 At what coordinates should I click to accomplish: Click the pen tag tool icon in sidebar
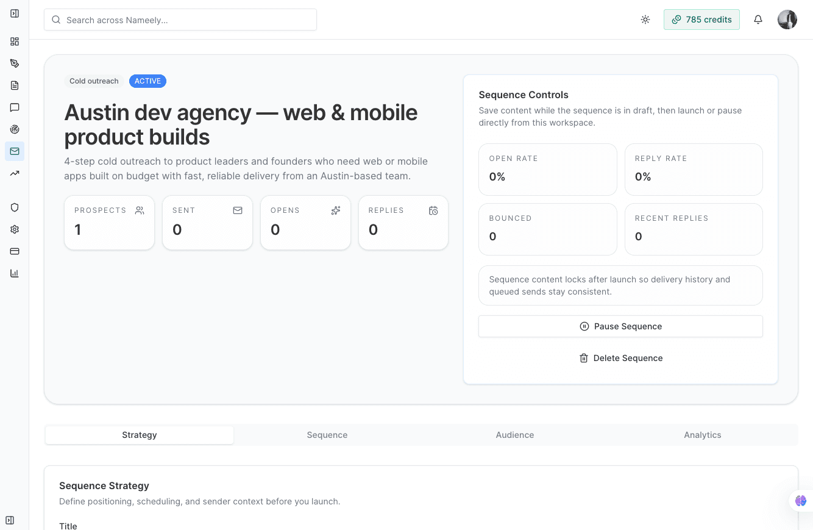15,63
